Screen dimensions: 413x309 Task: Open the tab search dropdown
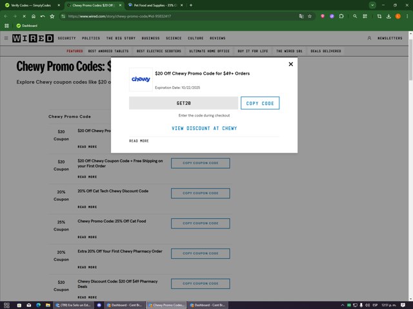point(372,5)
